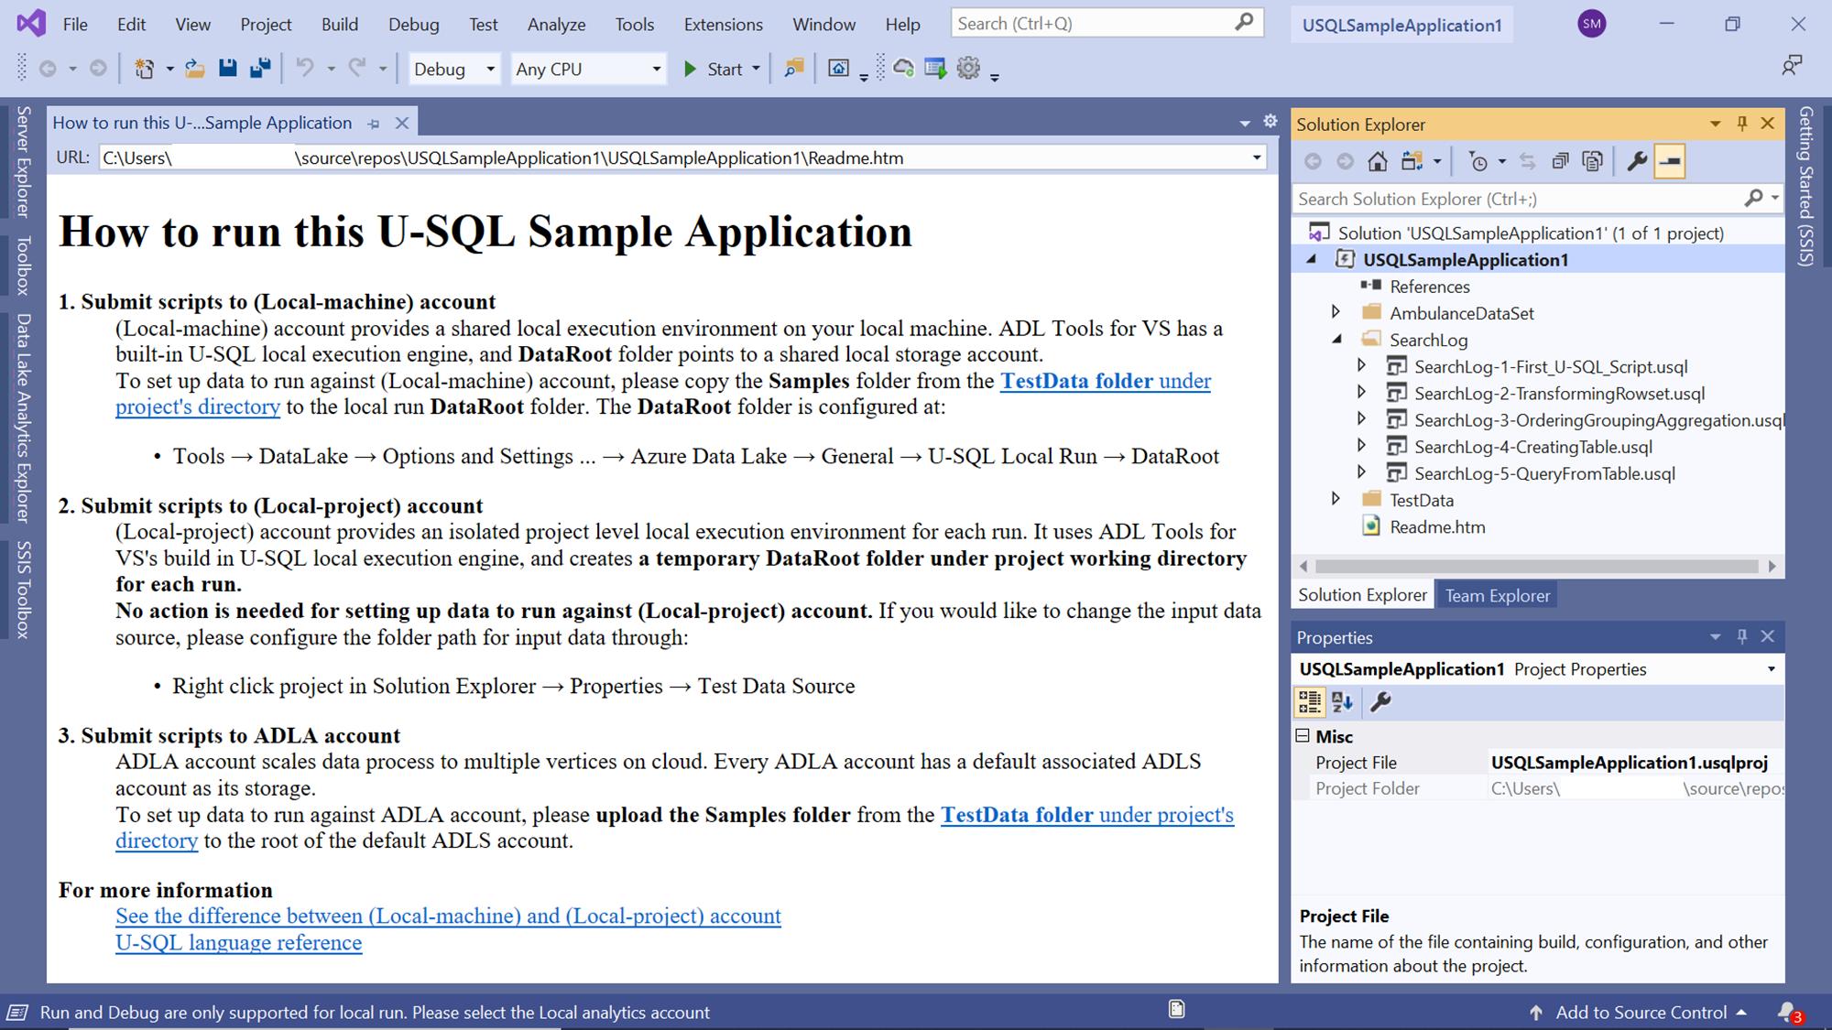Viewport: 1832px width, 1030px height.
Task: Click the Save All toolbar icon
Action: point(261,69)
